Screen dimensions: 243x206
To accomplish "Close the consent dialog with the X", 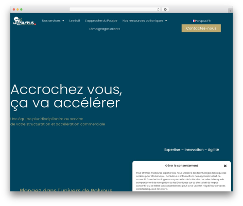I will point(225,166).
